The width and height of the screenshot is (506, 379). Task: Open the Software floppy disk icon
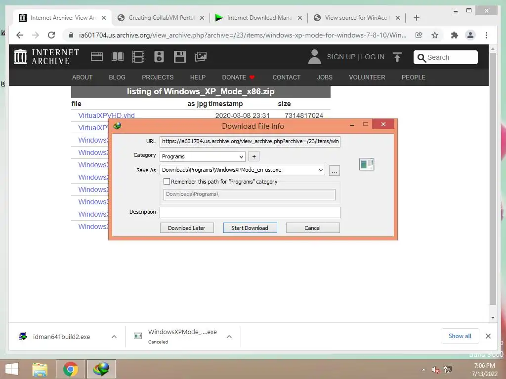pyautogui.click(x=180, y=57)
